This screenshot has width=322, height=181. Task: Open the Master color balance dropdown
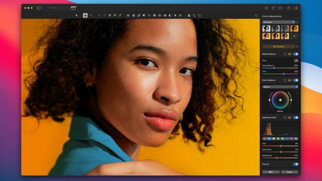tap(280, 87)
